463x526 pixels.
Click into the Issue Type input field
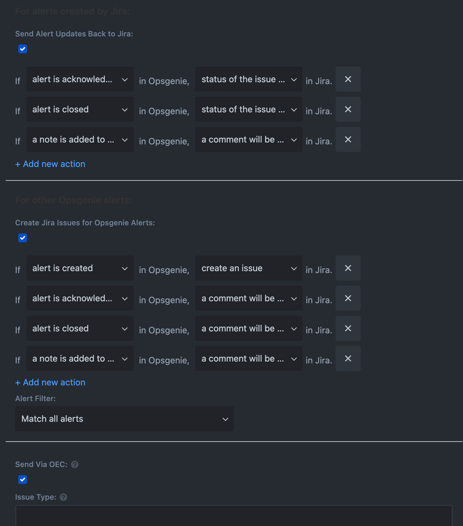pos(234,515)
